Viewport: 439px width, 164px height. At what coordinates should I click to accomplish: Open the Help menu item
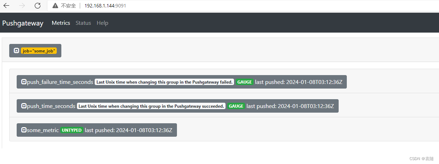click(x=102, y=23)
